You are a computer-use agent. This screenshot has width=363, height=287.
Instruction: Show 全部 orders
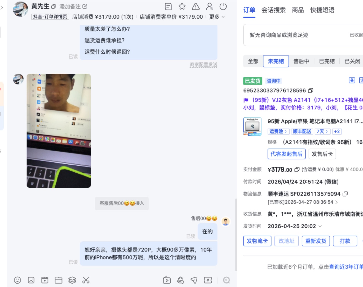253,61
